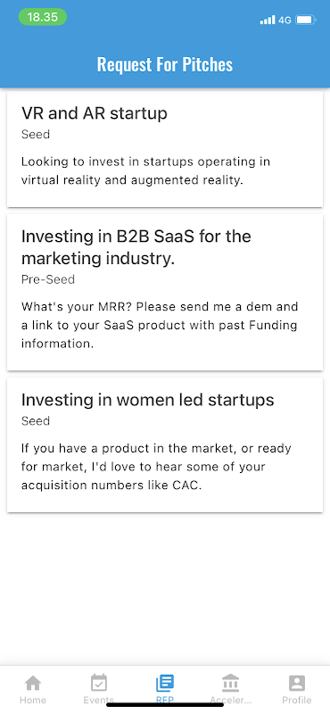The image size is (330, 714).
Task: Tap the cellular signal bars icon
Action: (268, 20)
